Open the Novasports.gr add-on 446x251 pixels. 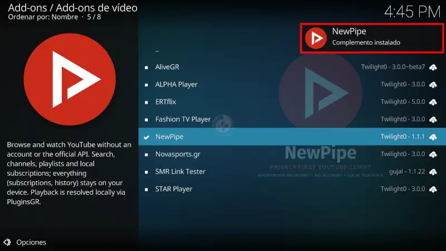[x=292, y=155]
